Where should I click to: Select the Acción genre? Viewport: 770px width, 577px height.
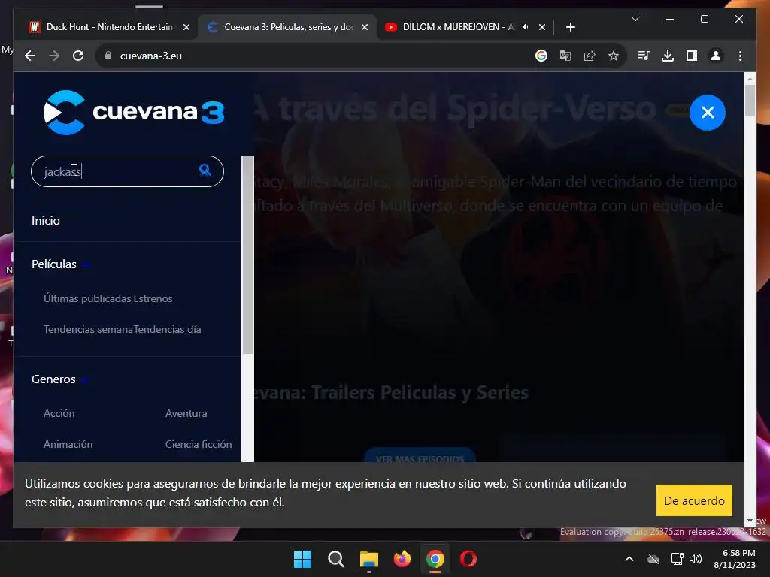click(x=59, y=413)
